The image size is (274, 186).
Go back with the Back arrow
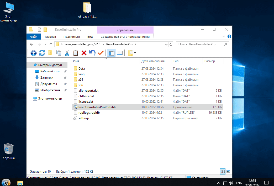pyautogui.click(x=31, y=44)
